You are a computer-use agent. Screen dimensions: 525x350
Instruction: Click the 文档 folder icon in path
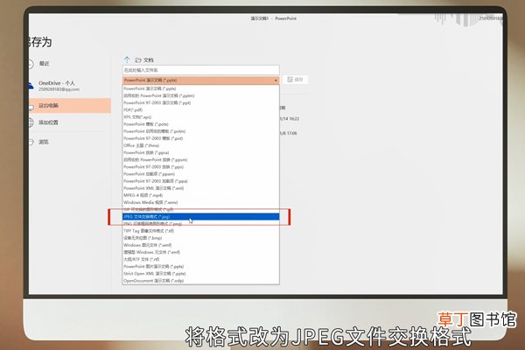pos(138,60)
